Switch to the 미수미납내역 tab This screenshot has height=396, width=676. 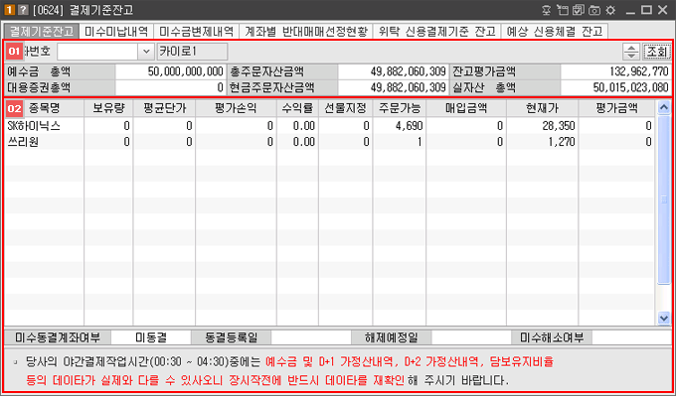(x=116, y=31)
